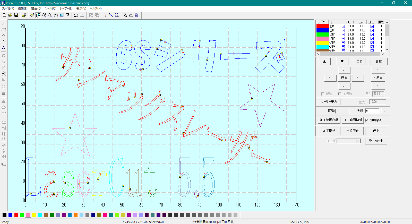412x224 pixels.
Task: Click the Z 原点 button
Action: (x=378, y=78)
